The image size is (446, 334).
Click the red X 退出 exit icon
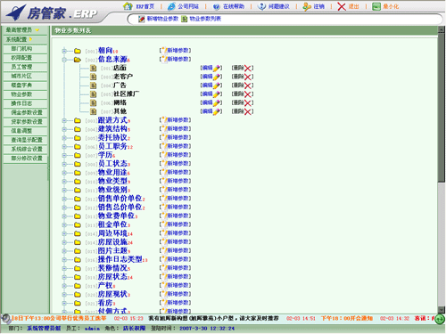342,6
